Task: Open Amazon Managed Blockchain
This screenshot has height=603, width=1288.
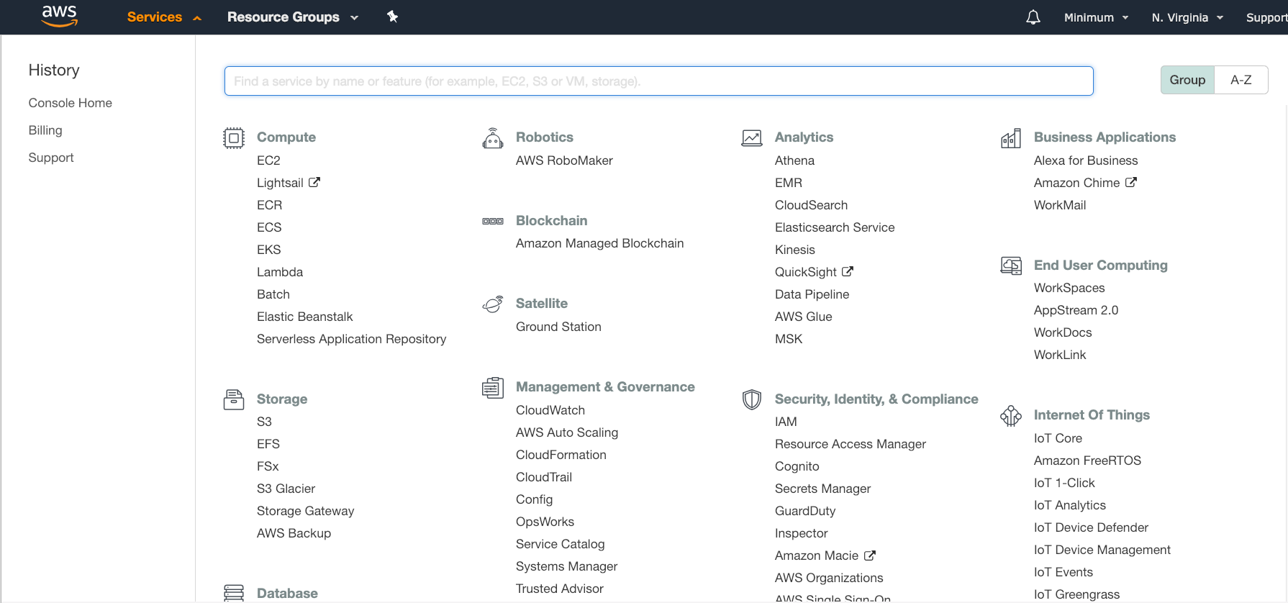Action: coord(599,243)
